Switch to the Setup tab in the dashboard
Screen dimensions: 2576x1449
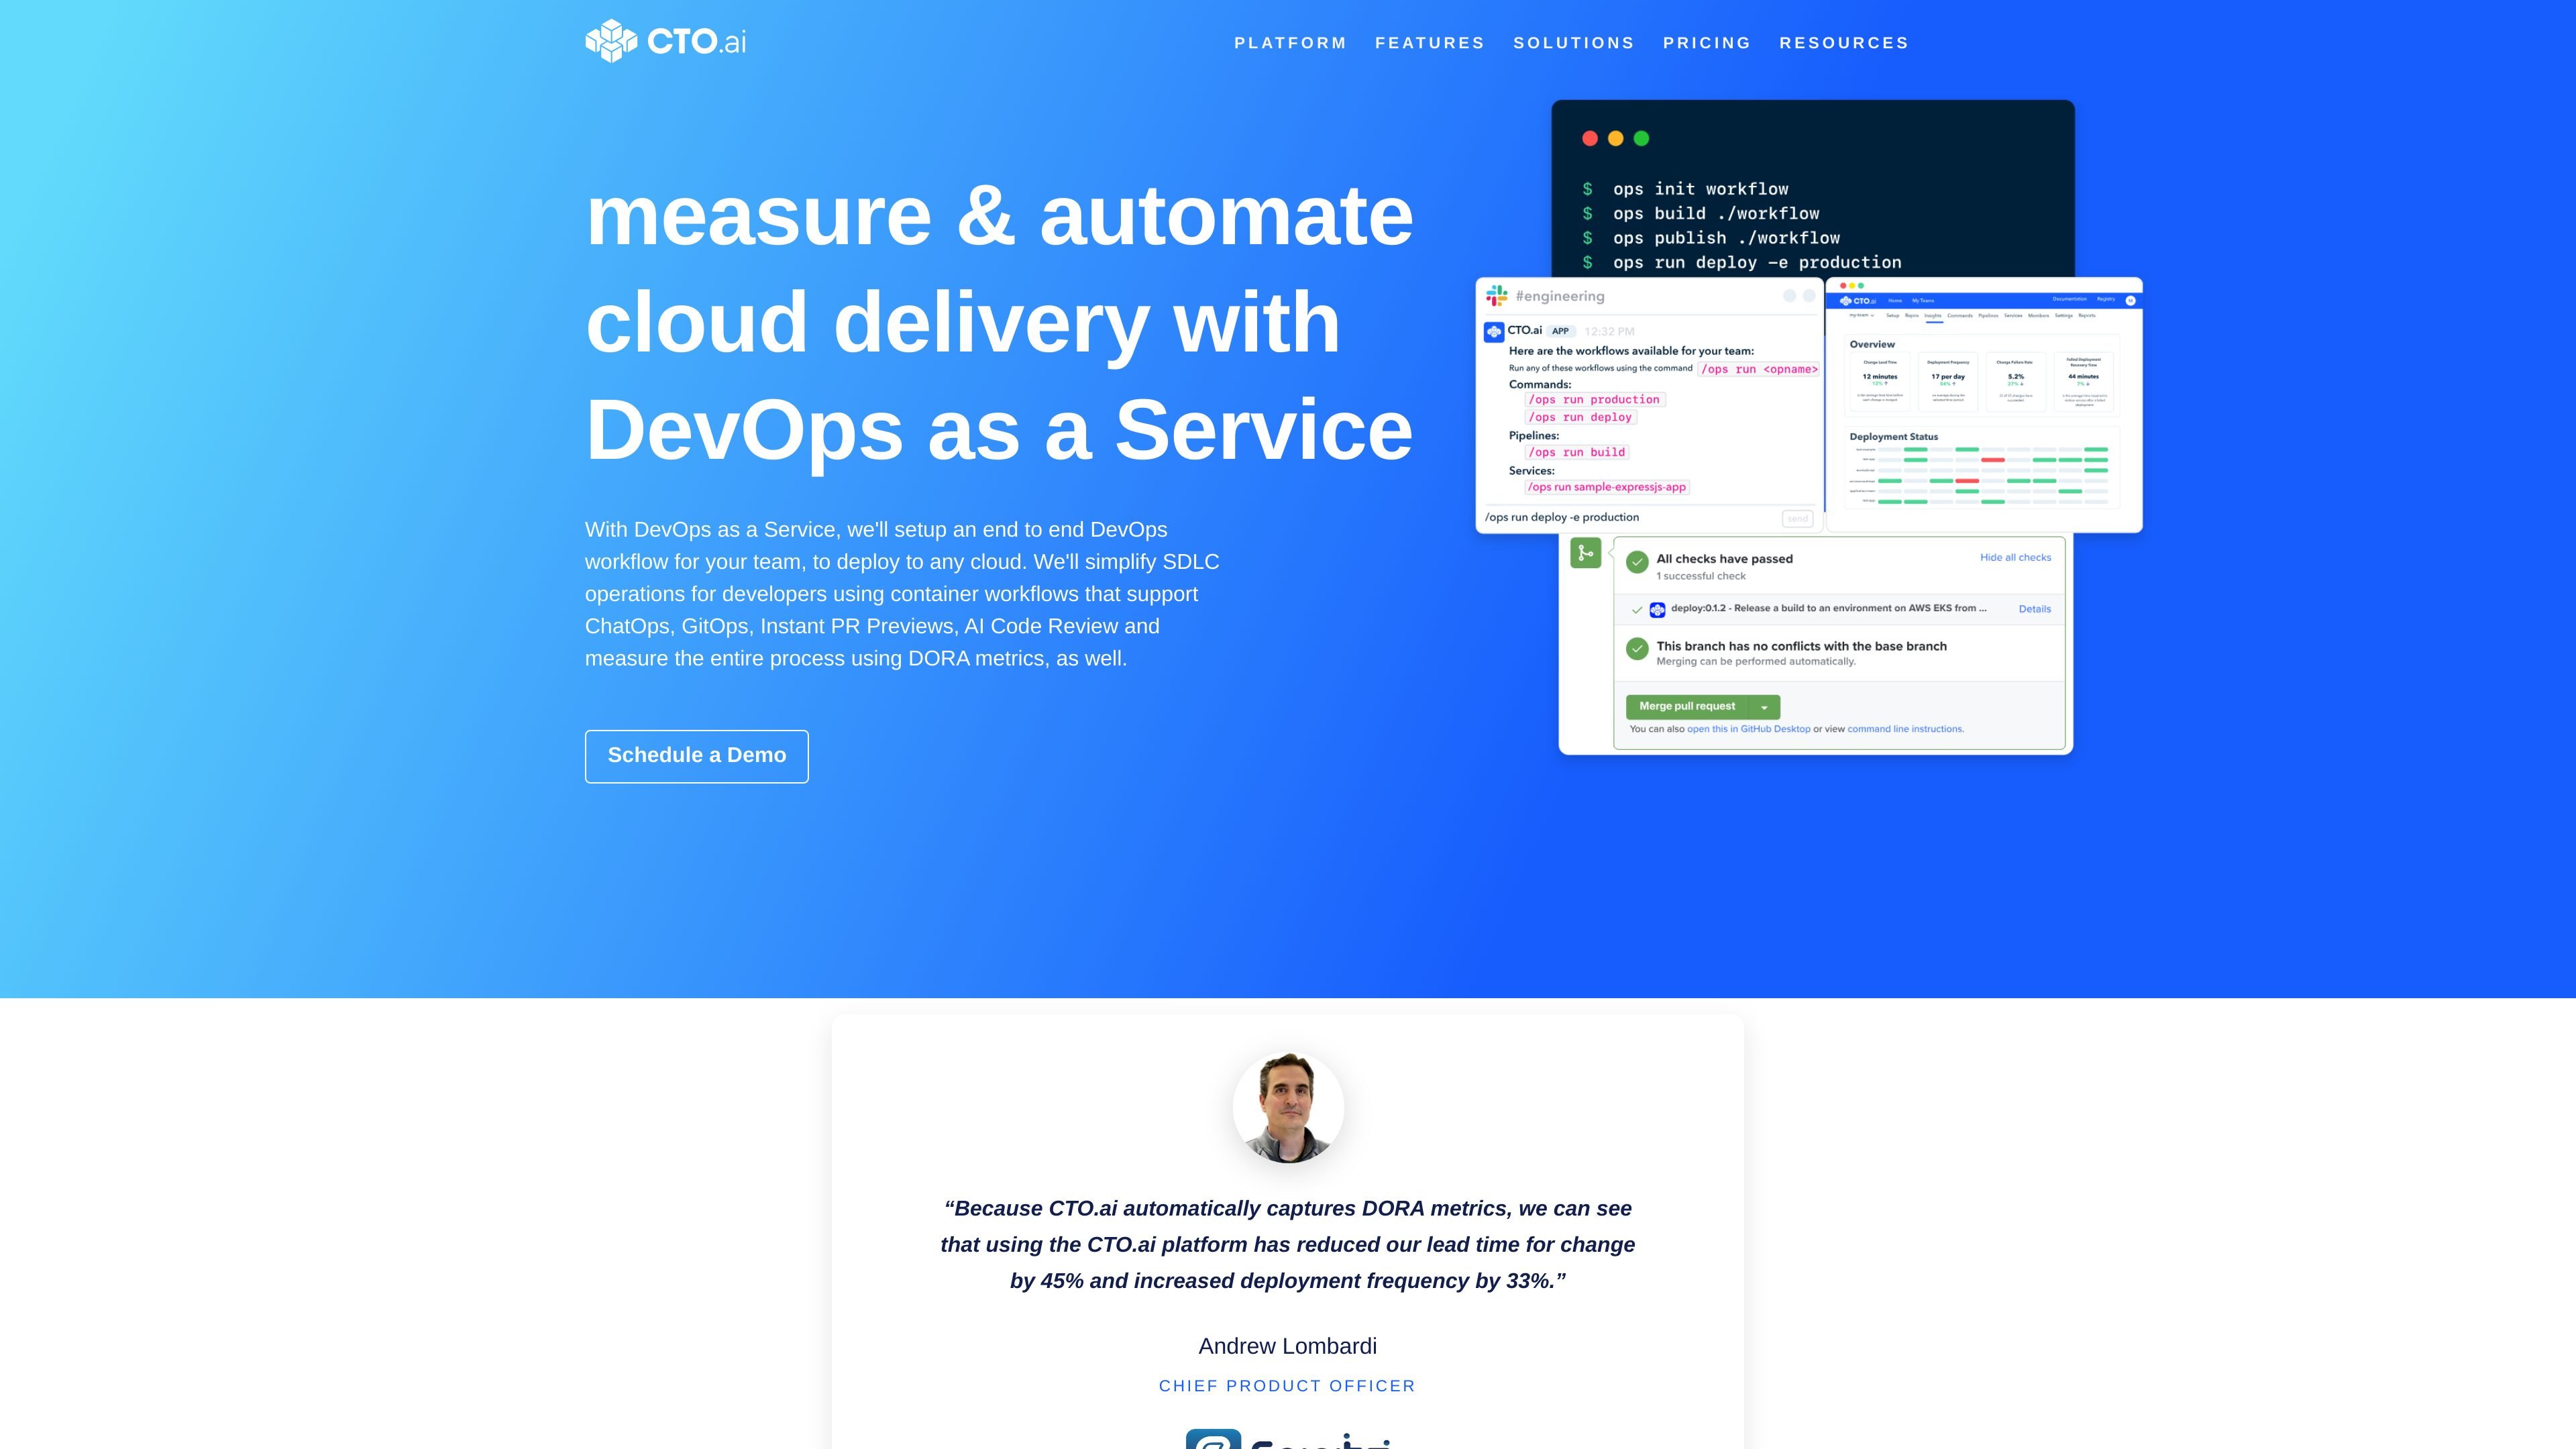(1892, 316)
